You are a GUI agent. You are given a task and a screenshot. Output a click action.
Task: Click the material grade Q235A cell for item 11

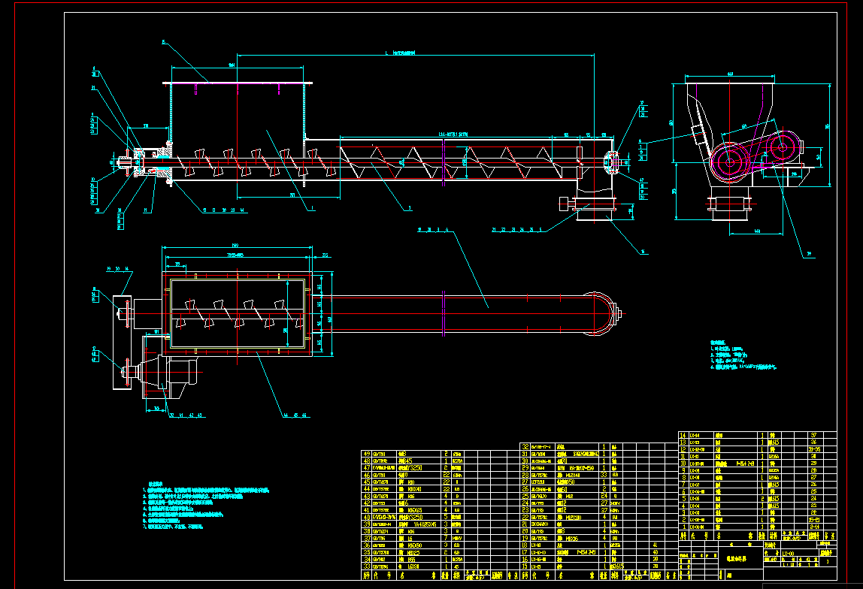pos(774,457)
